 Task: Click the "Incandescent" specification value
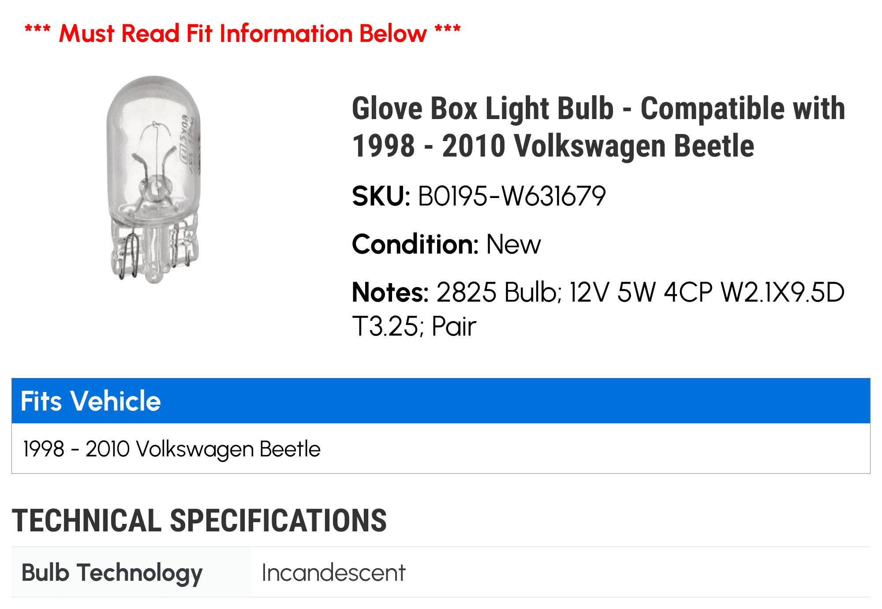coord(333,573)
